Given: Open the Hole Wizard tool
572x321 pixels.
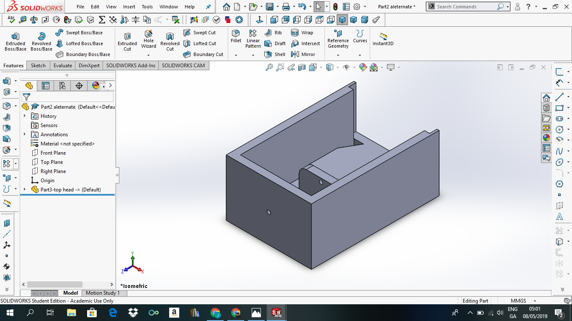Looking at the screenshot, I should (x=149, y=39).
